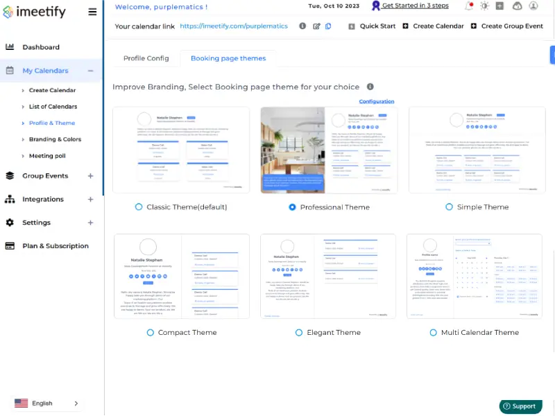Show calendar link info icon
The height and width of the screenshot is (416, 555).
click(302, 26)
